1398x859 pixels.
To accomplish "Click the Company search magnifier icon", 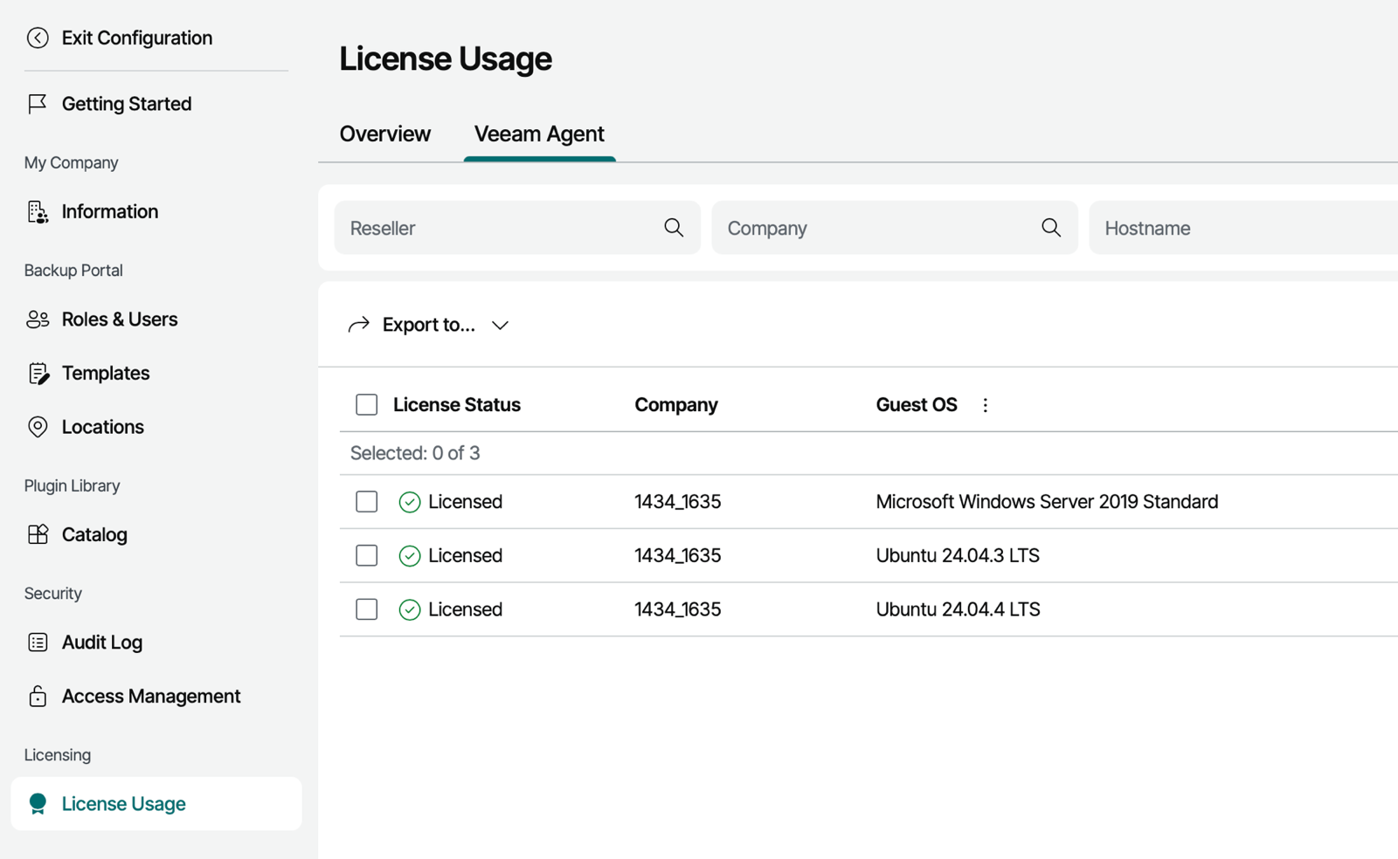I will pyautogui.click(x=1051, y=228).
